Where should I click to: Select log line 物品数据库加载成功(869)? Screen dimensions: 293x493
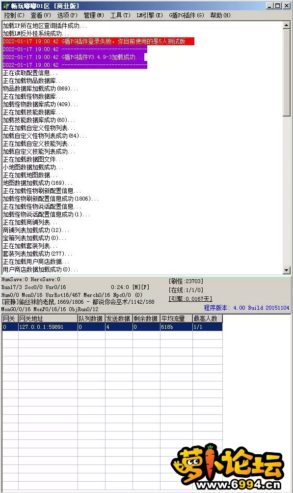tap(40, 88)
